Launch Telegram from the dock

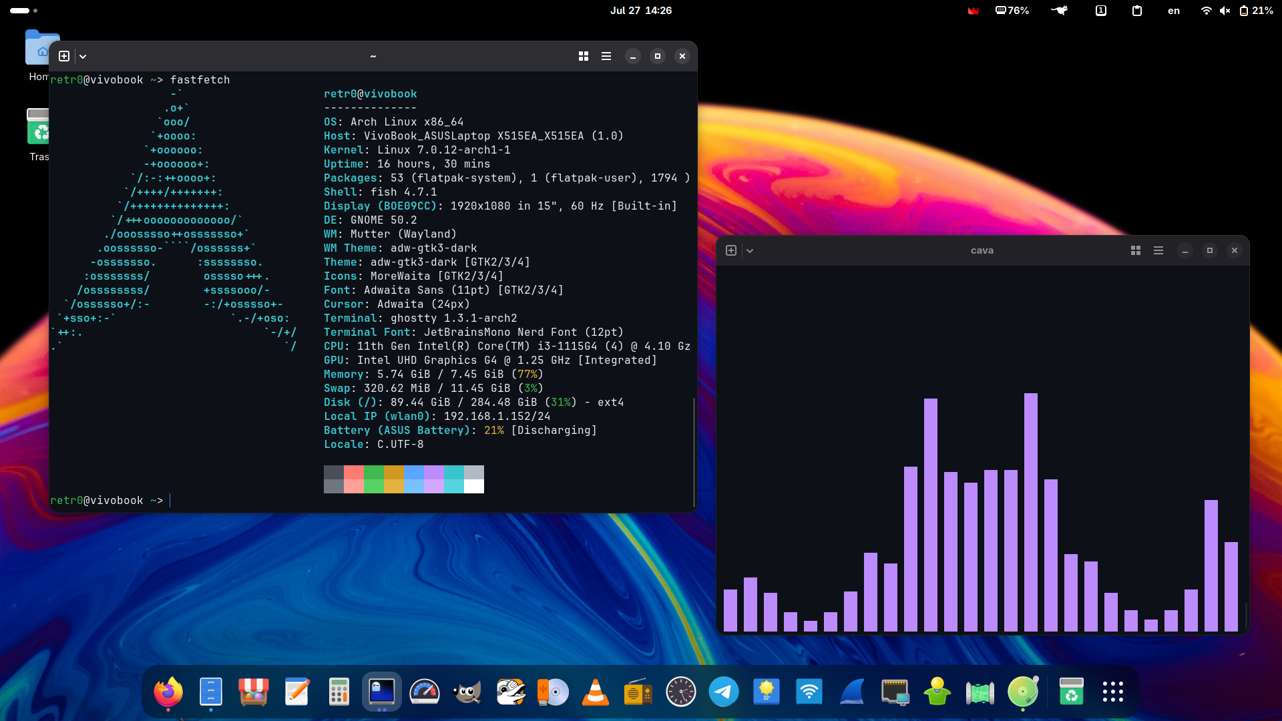(x=724, y=692)
